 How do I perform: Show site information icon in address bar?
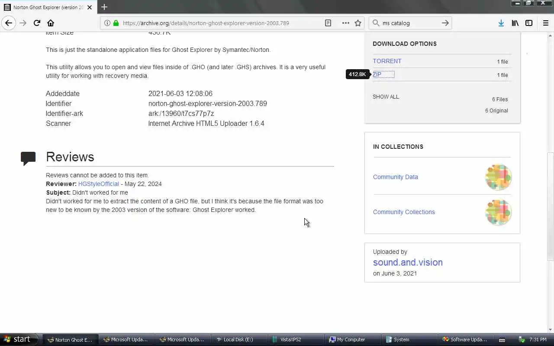(x=107, y=23)
